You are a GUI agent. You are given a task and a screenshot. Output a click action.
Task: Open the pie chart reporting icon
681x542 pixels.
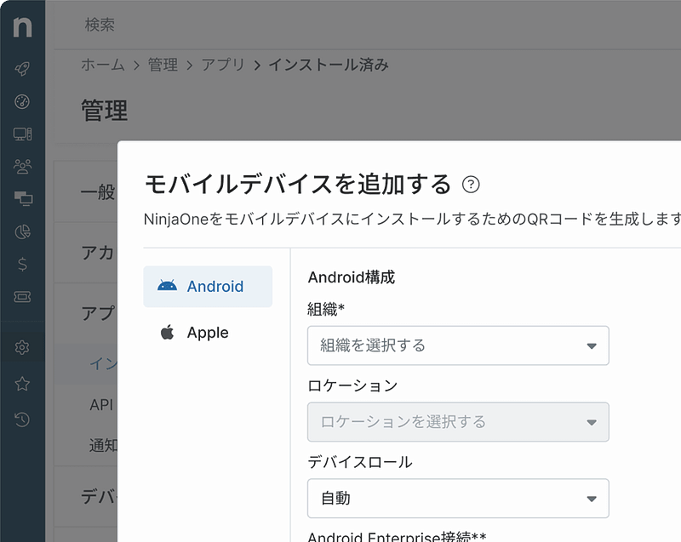coord(23,231)
